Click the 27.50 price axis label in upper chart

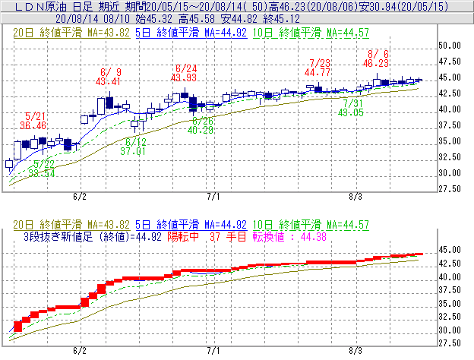450,189
